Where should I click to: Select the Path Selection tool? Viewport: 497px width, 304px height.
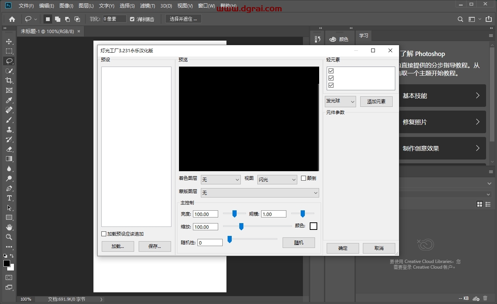coord(9,208)
